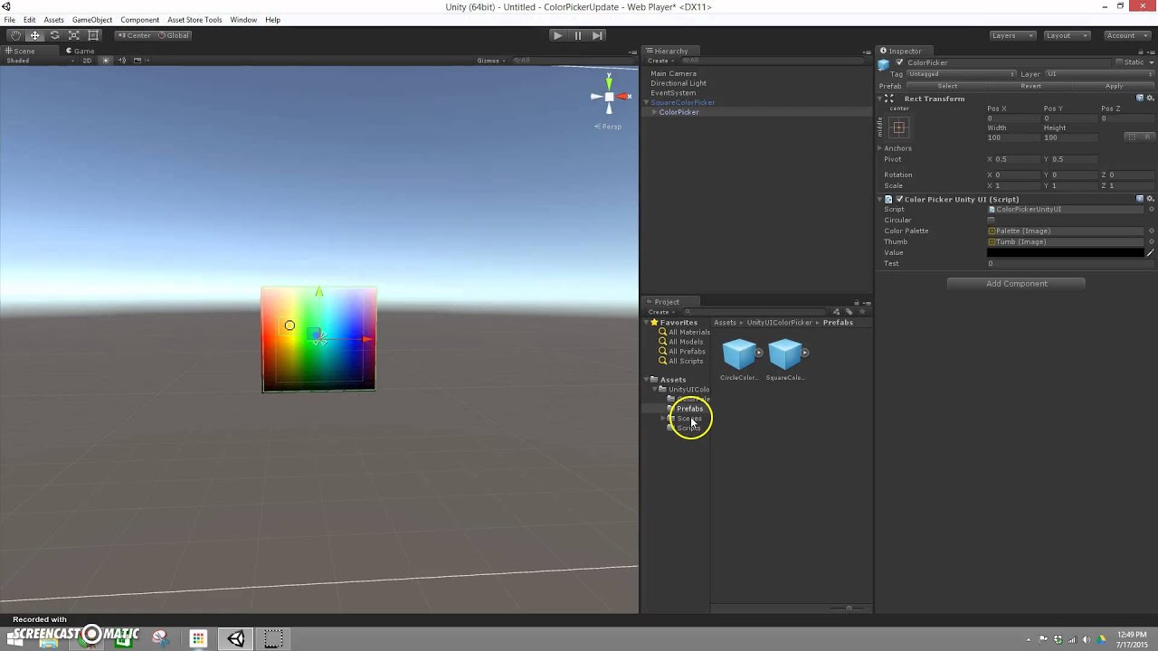1158x651 pixels.
Task: Open the Component menu
Action: (x=139, y=19)
